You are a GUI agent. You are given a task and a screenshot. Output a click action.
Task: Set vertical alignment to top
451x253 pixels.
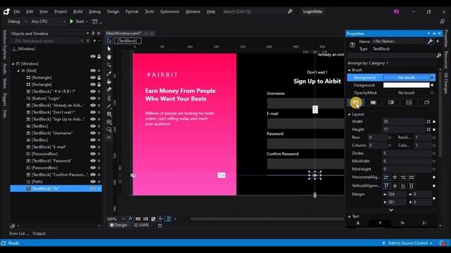(x=387, y=186)
